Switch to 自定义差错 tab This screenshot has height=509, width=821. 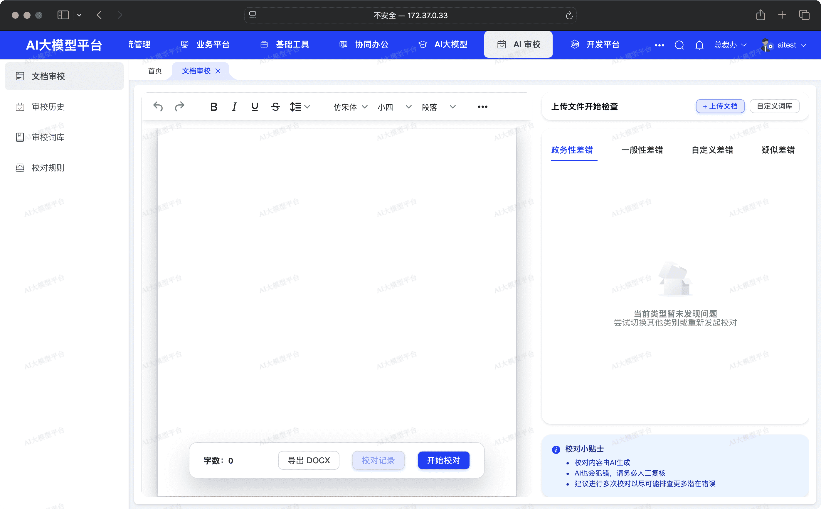pyautogui.click(x=712, y=150)
